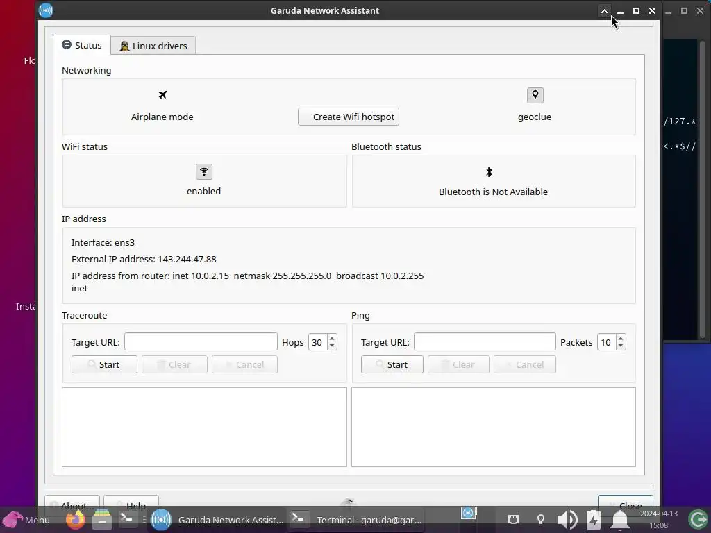The height and width of the screenshot is (533, 711).
Task: Click the network assistant tray icon
Action: point(469,513)
